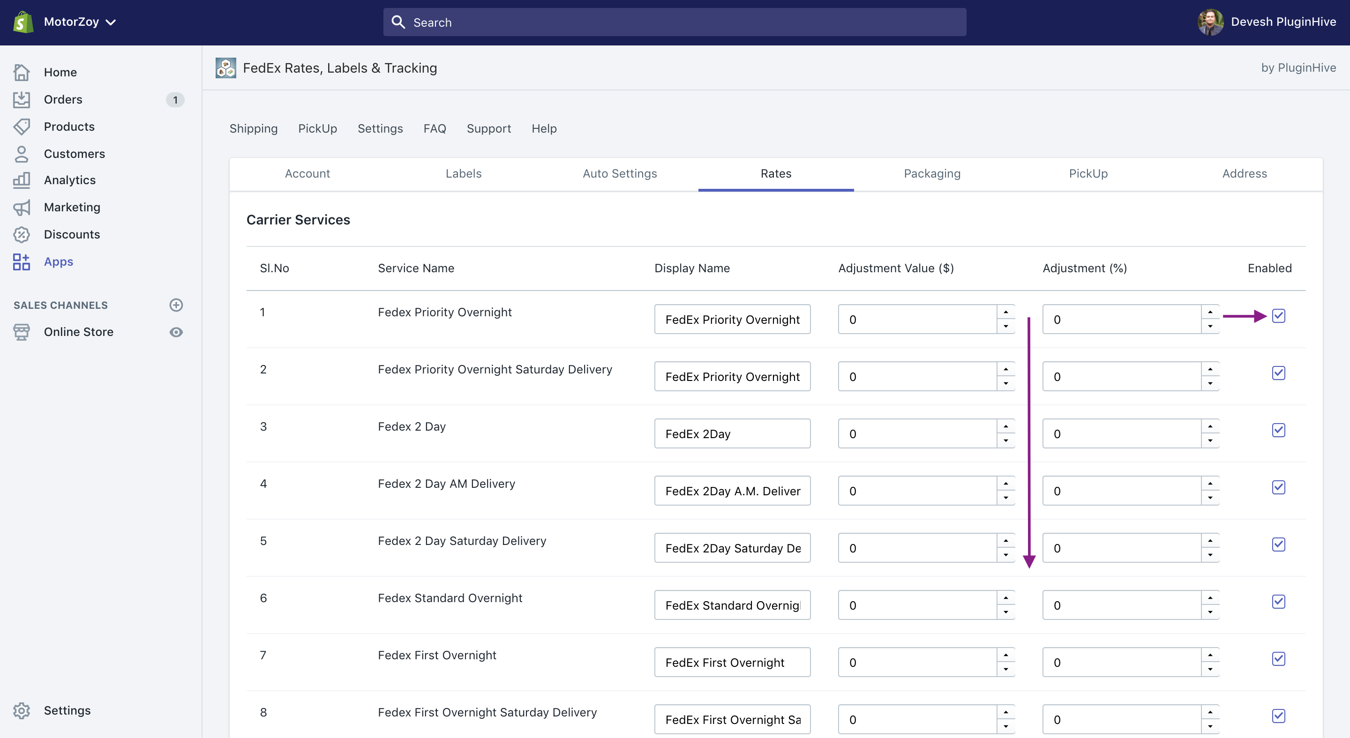Screen dimensions: 1350x738
Task: Decrease adjustment value for Fedex 2 Day Saturday Delivery
Action: (x=1005, y=555)
